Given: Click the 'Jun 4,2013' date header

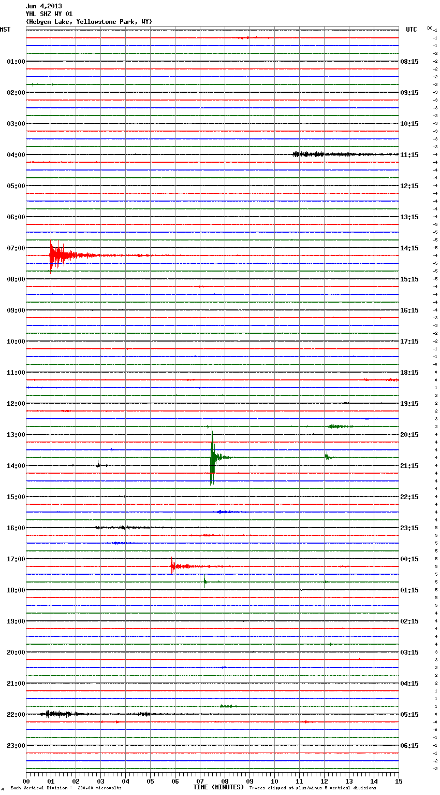Looking at the screenshot, I should pyautogui.click(x=43, y=6).
